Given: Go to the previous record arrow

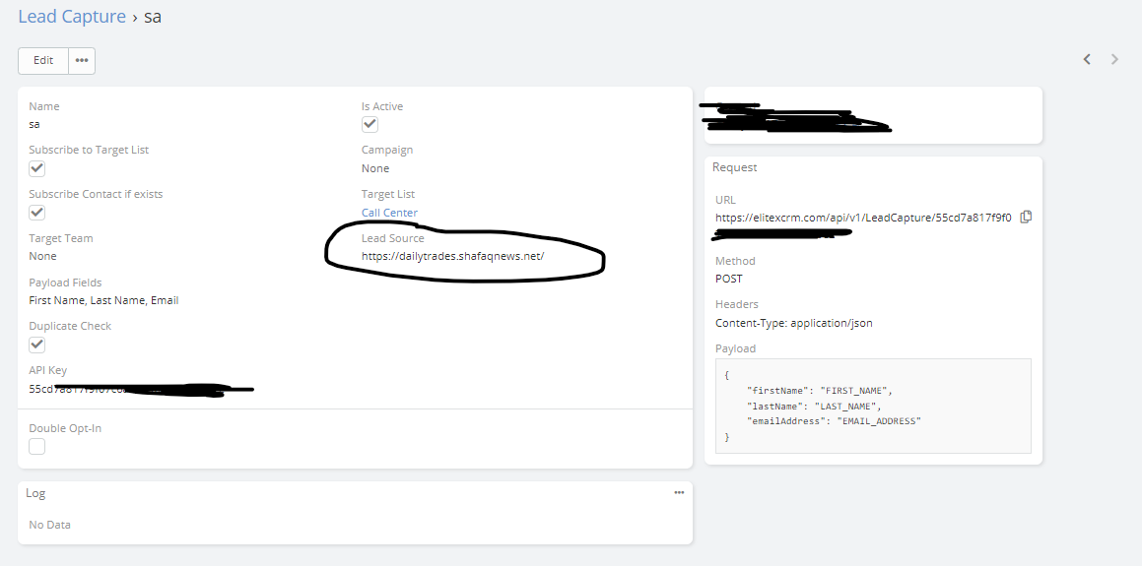Looking at the screenshot, I should pos(1087,59).
